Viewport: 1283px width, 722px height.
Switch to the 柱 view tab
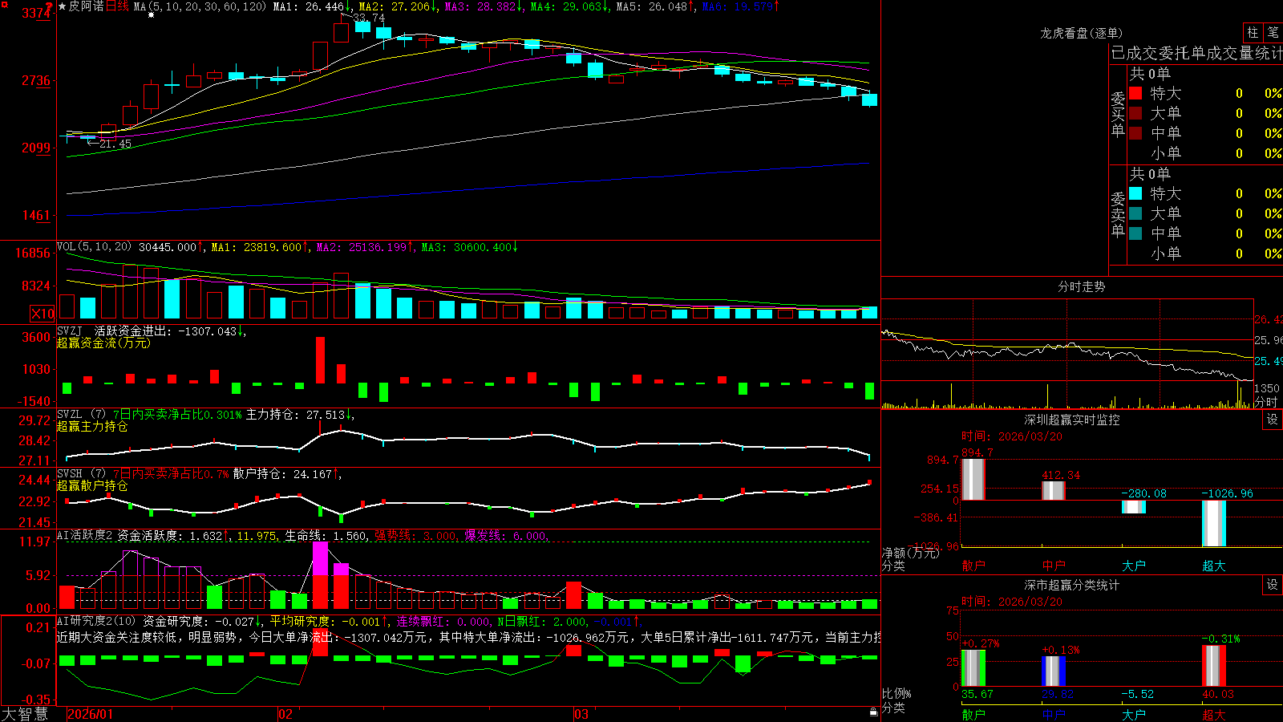1253,32
